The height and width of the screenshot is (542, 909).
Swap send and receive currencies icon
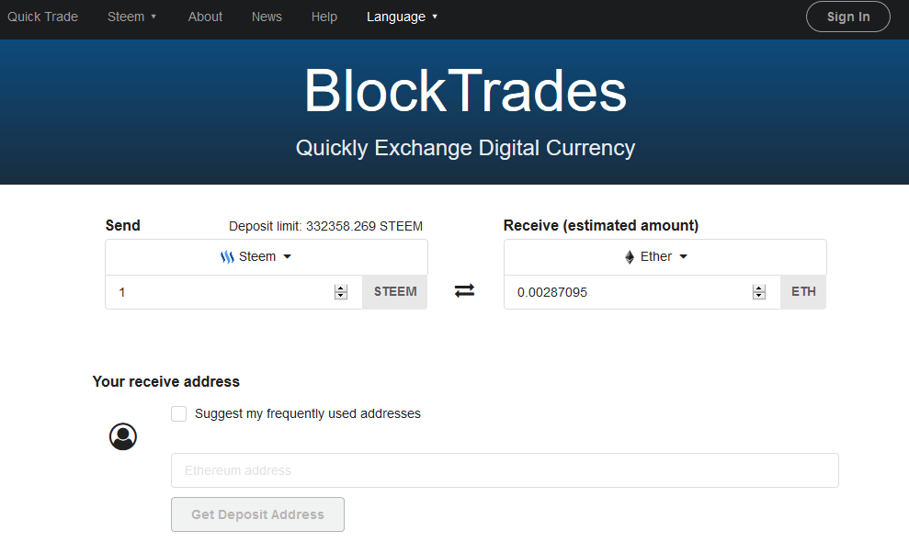464,290
